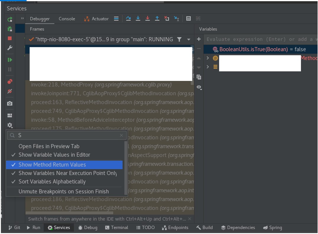Mute breakpoints using the slashed circle icon

[10, 91]
